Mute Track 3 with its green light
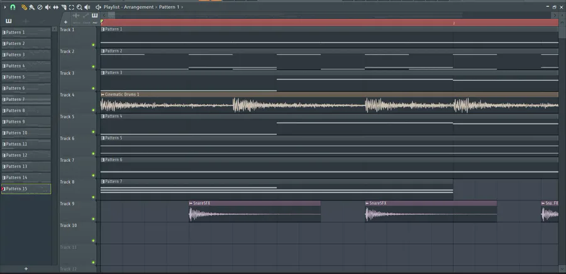The image size is (566, 274). pos(93,88)
